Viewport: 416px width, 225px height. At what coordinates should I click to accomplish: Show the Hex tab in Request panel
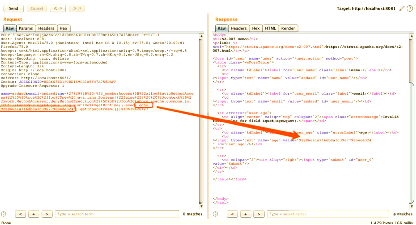[x=64, y=29]
